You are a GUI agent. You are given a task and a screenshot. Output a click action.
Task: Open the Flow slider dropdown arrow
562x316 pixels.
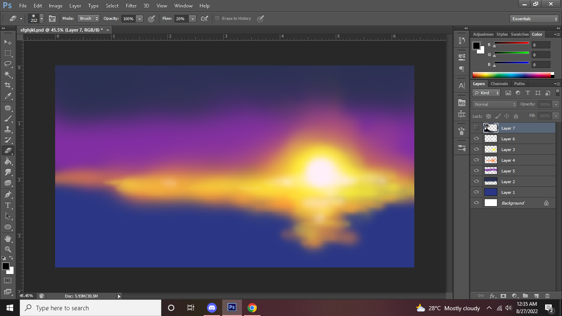click(193, 19)
